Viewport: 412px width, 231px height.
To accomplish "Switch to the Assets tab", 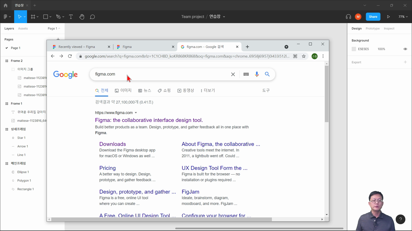I will pyautogui.click(x=23, y=29).
